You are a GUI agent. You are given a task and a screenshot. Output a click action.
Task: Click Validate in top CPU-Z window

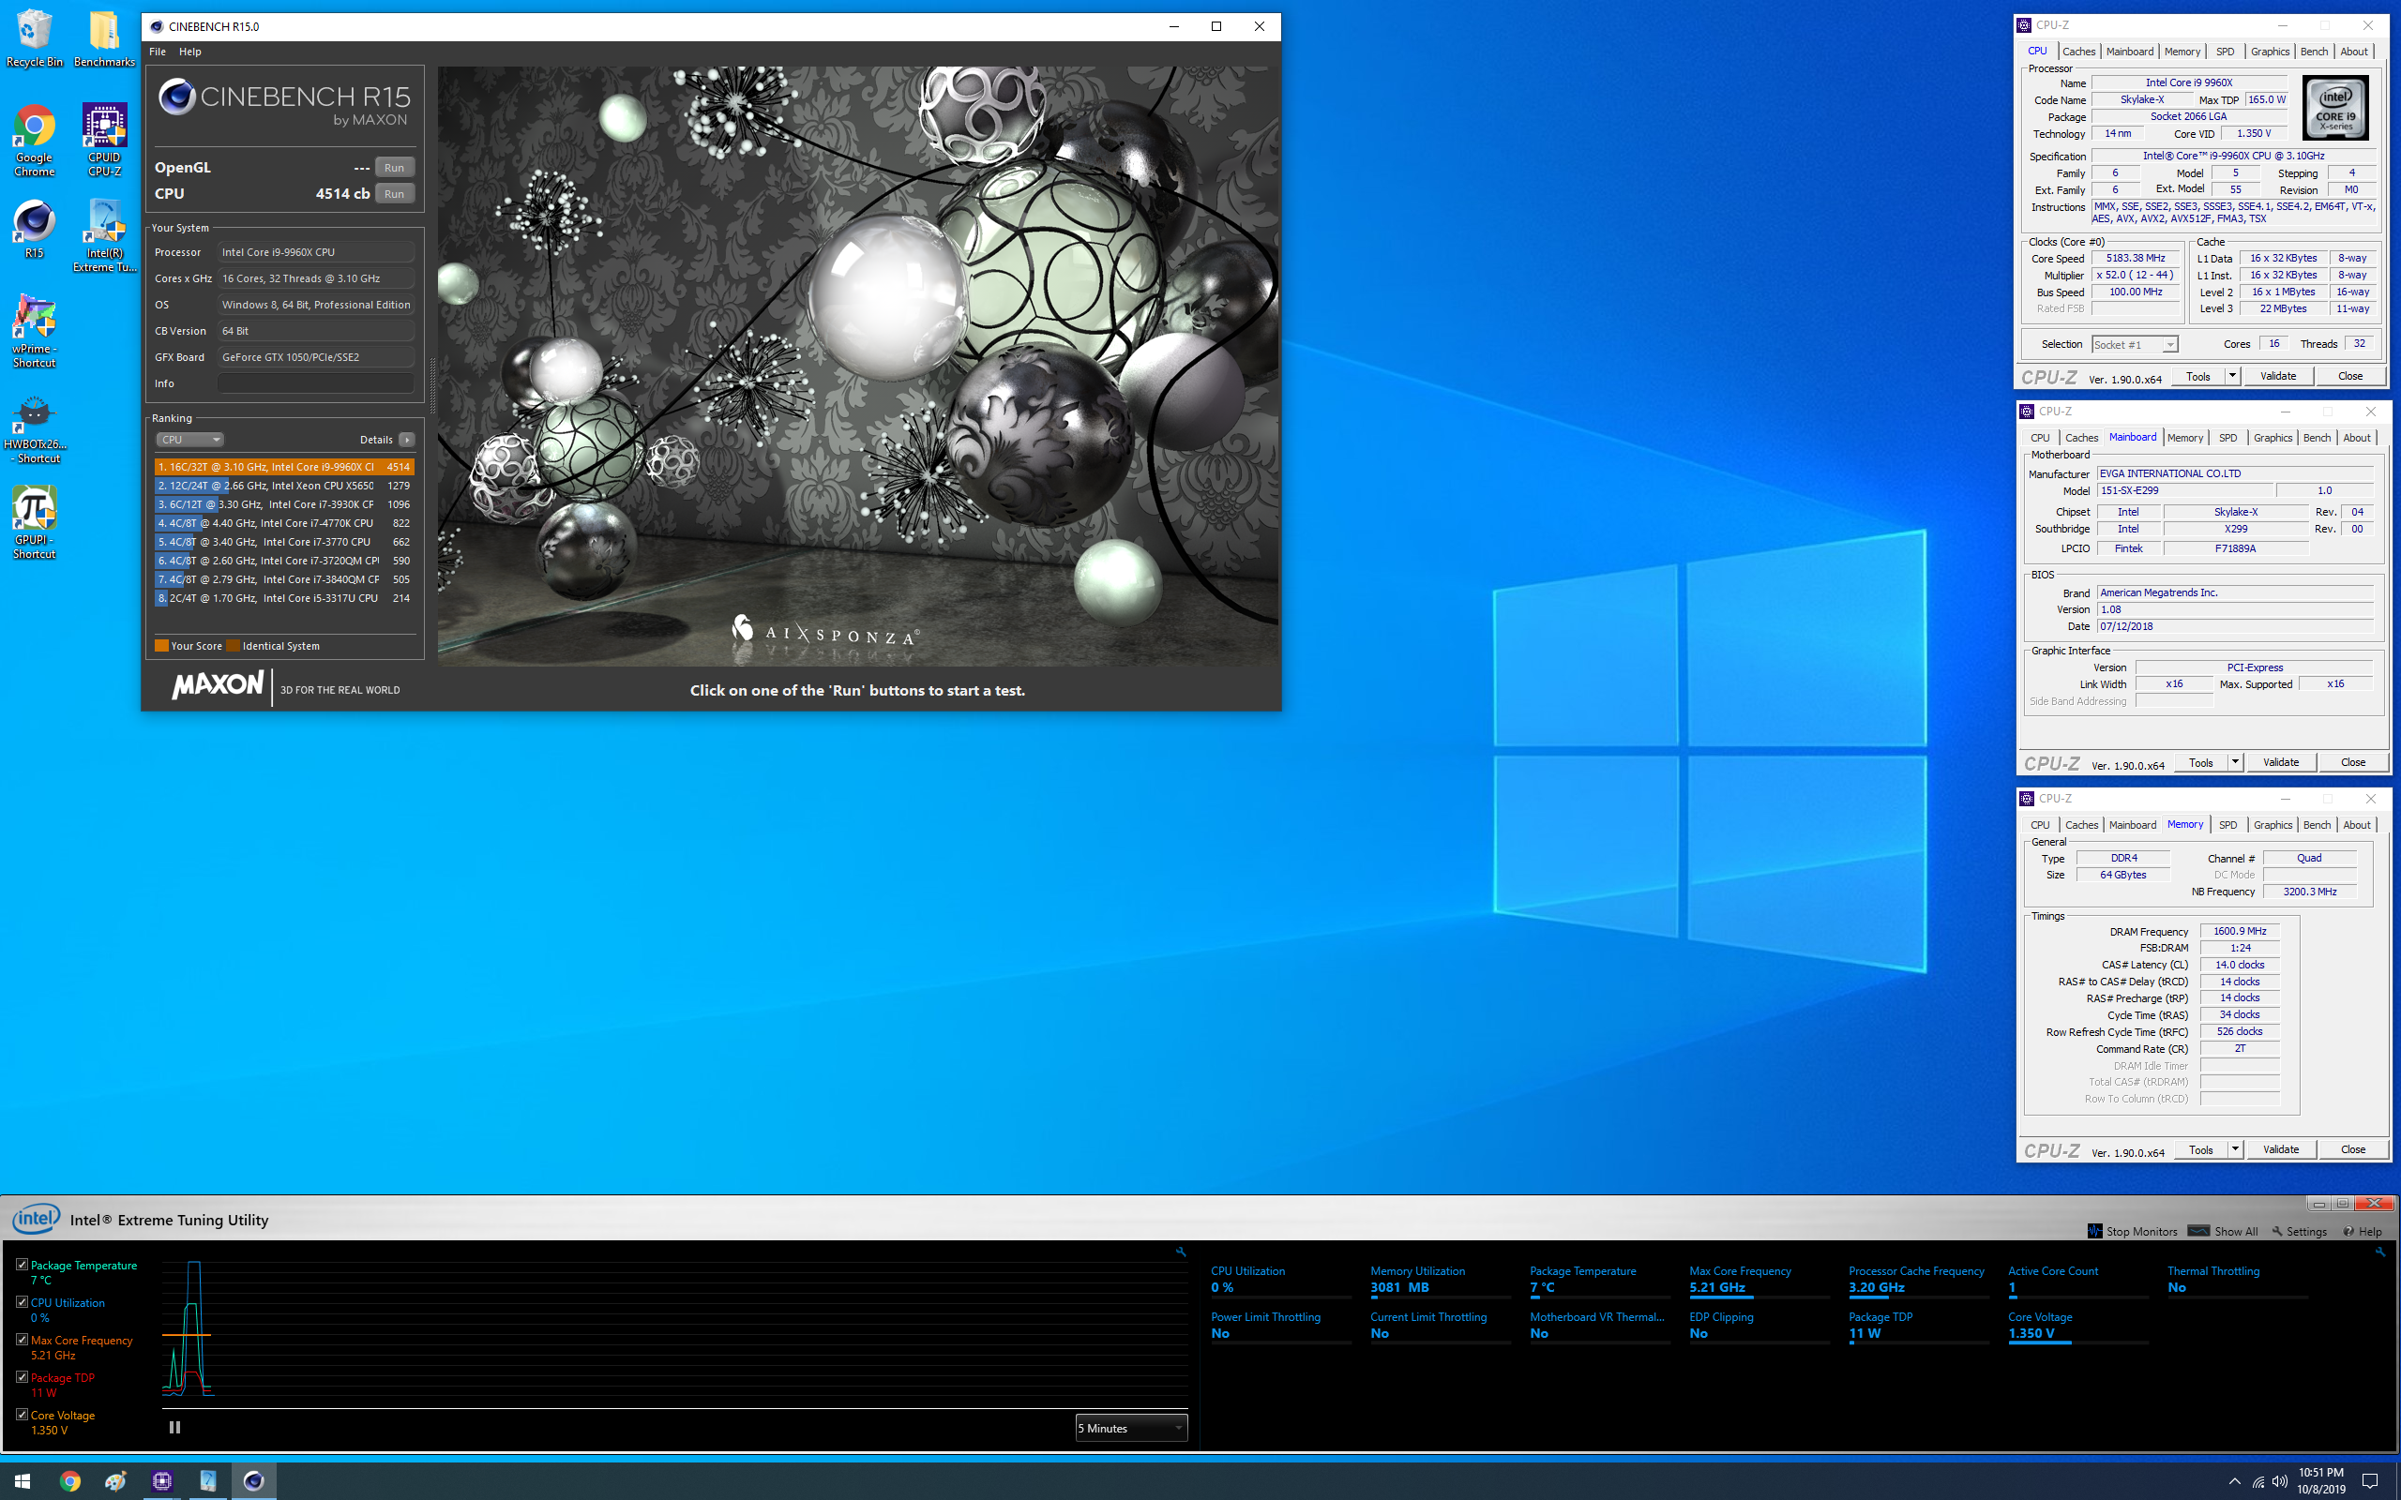click(x=2278, y=376)
